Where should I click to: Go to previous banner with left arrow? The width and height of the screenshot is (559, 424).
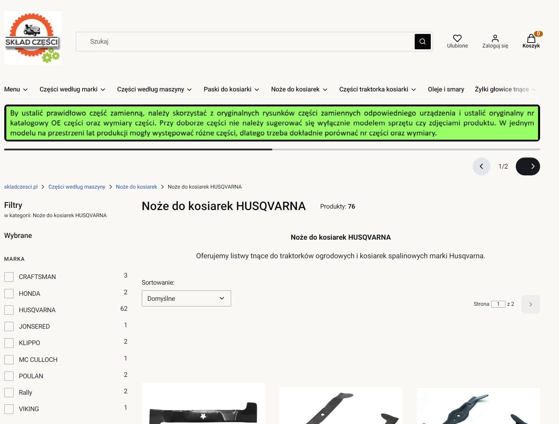click(481, 166)
